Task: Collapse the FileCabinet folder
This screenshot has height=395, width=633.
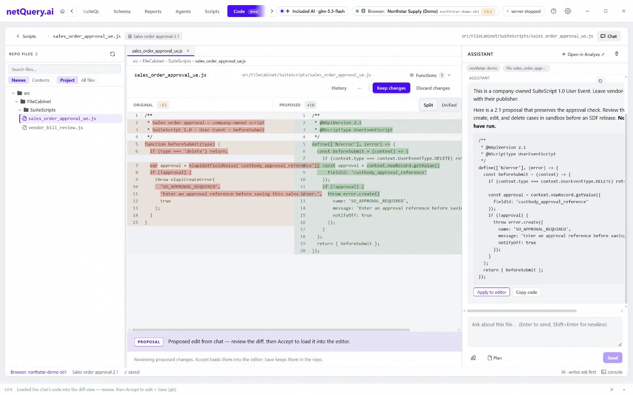Action: click(x=17, y=102)
